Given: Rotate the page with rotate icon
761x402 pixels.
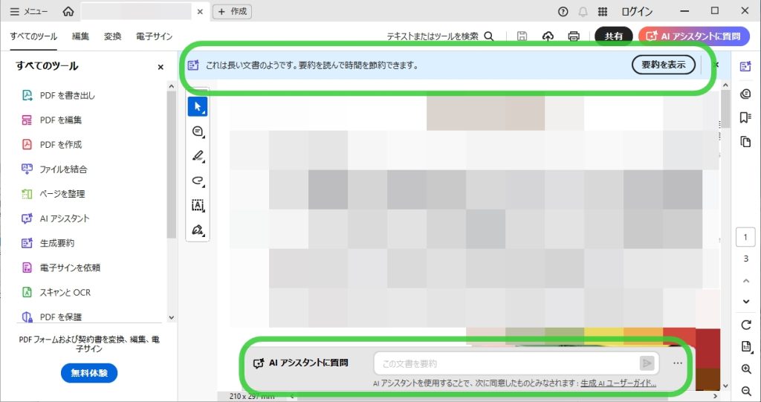Looking at the screenshot, I should [746, 325].
